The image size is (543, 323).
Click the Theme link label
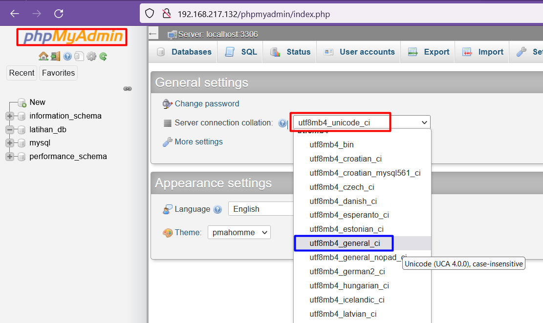[x=188, y=232]
